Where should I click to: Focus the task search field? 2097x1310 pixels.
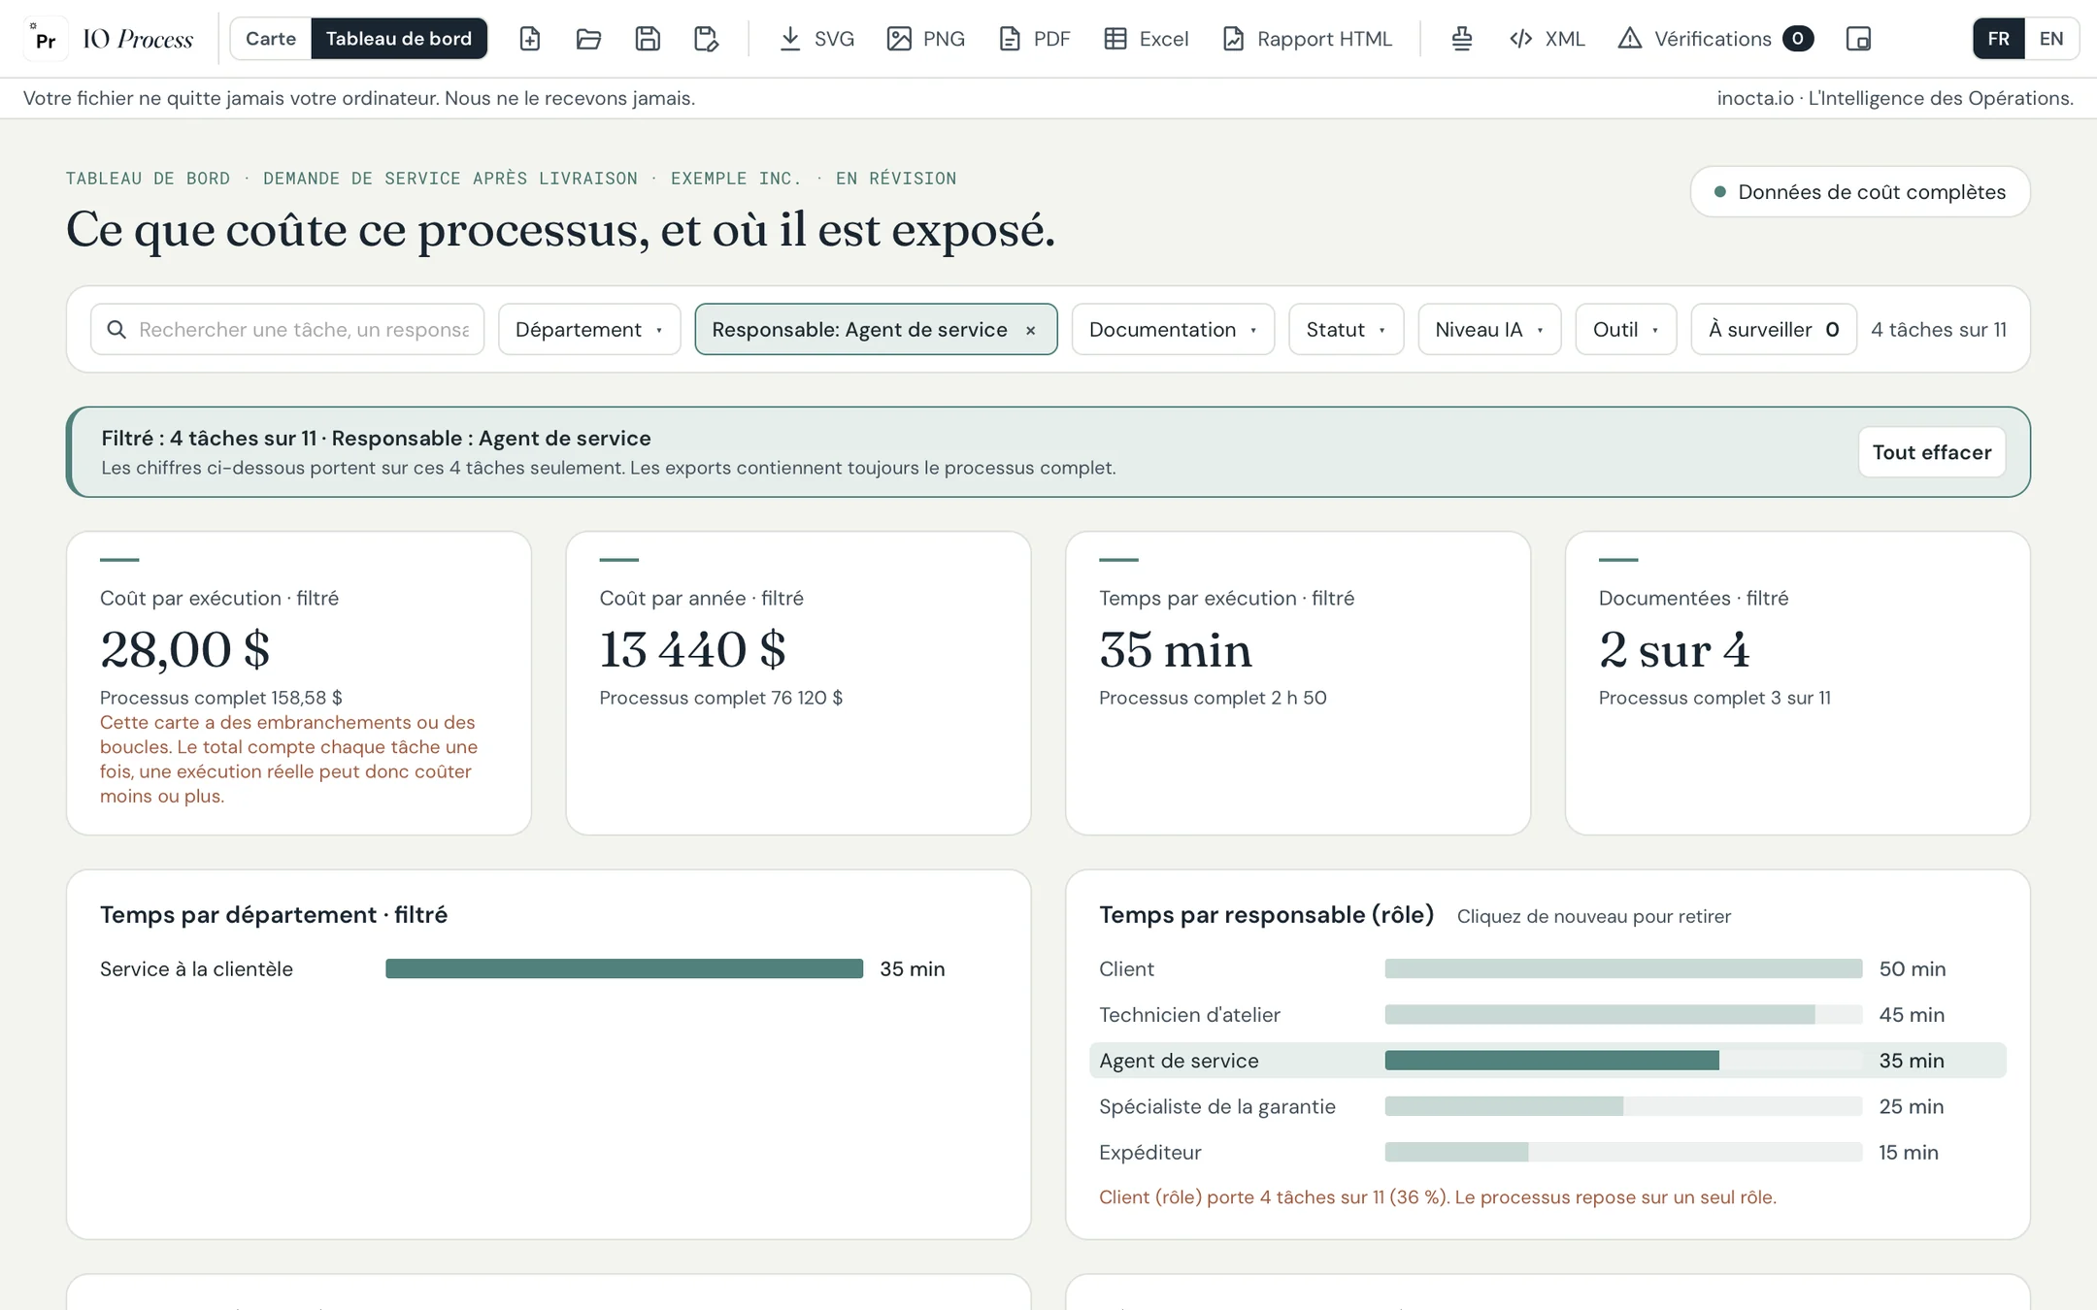point(287,329)
